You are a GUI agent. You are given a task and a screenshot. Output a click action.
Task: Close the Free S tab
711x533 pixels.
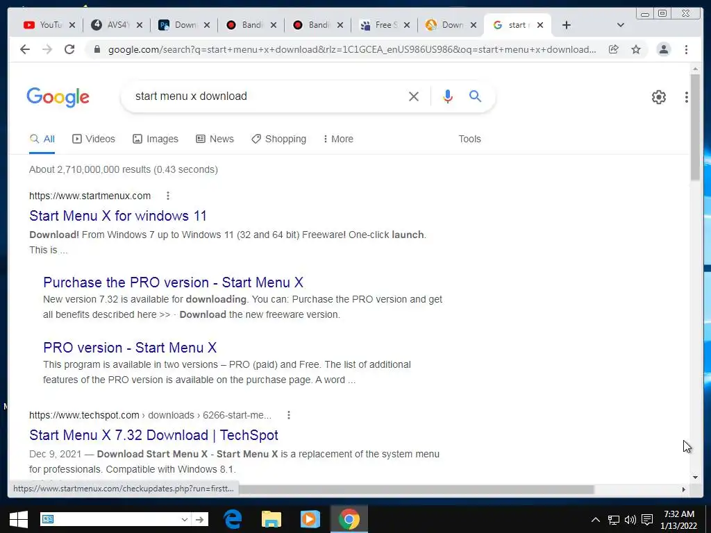click(407, 25)
